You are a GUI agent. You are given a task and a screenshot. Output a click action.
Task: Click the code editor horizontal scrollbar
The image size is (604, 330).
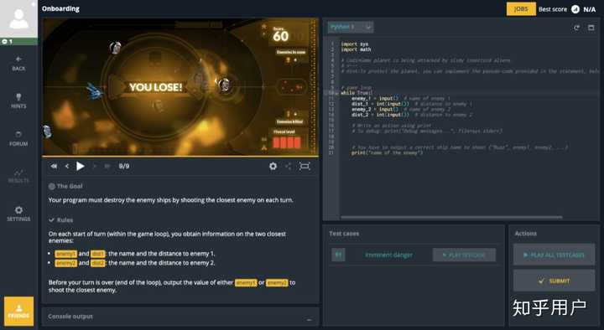(x=451, y=217)
